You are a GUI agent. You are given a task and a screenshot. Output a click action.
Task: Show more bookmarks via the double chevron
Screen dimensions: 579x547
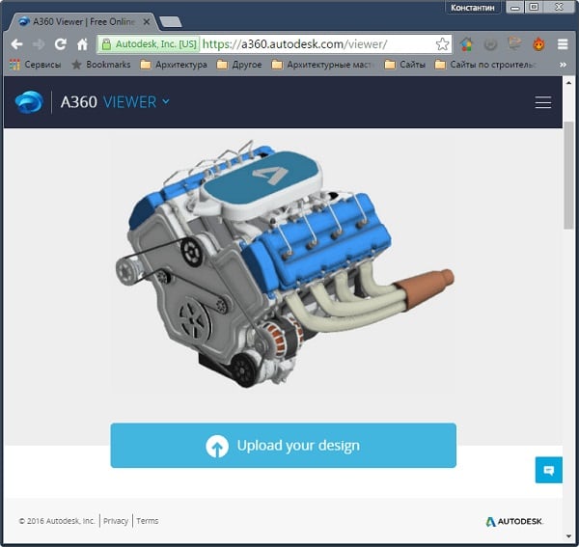click(563, 65)
